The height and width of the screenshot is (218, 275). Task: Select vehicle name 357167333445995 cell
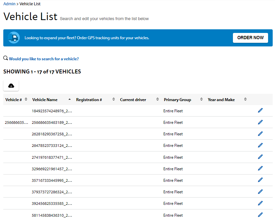(52, 180)
